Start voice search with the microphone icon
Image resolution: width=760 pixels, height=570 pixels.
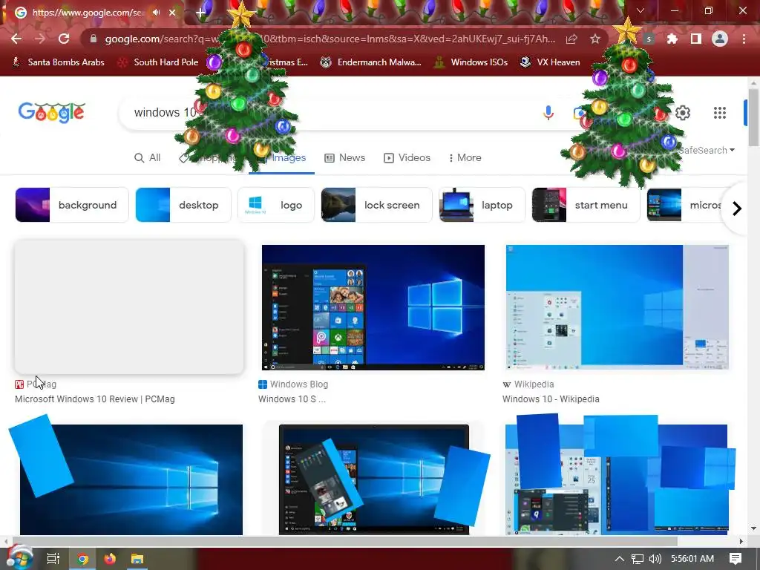click(x=548, y=113)
